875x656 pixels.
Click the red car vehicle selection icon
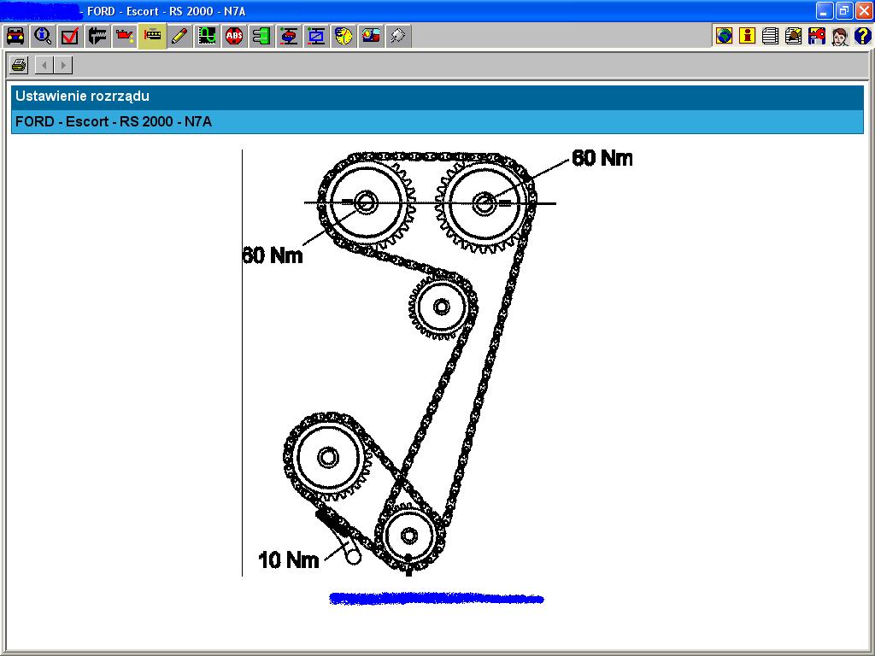(15, 36)
